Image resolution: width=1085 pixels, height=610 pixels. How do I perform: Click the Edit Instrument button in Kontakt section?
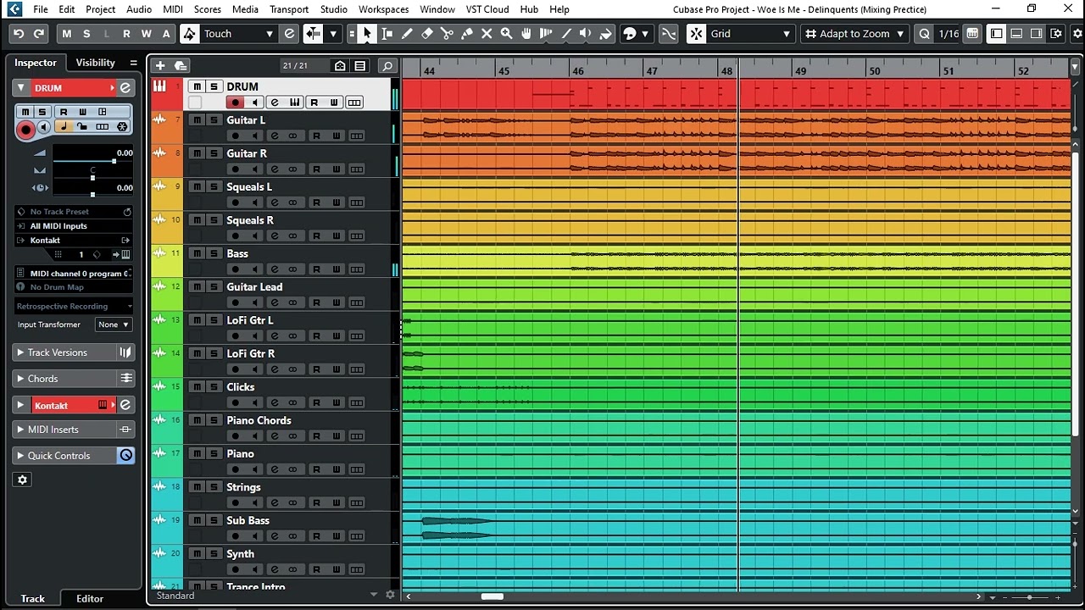coord(125,405)
